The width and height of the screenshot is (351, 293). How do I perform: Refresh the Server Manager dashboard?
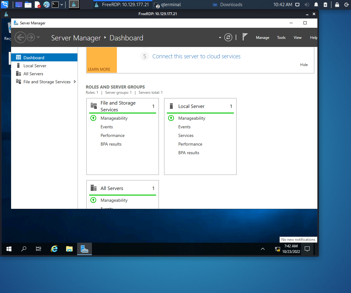tap(228, 37)
